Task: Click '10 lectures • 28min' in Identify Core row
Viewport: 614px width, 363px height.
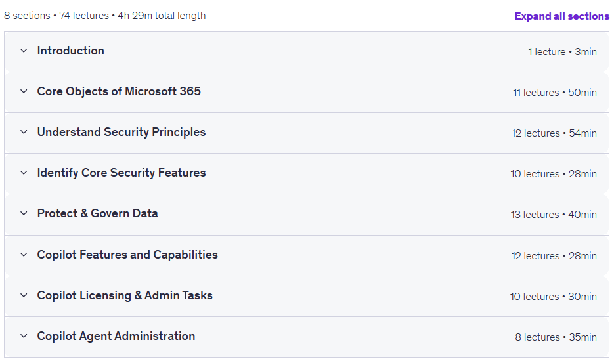Action: coord(554,174)
